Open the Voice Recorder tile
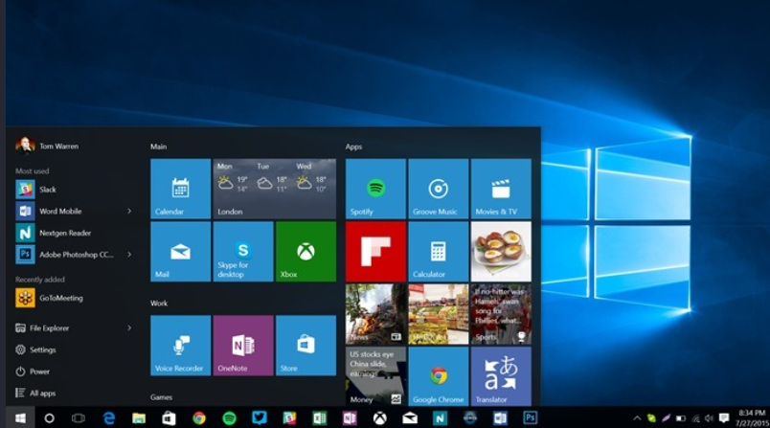Viewport: 770px width, 428px height. point(180,346)
